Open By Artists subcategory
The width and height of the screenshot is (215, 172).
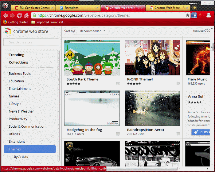[21, 157]
